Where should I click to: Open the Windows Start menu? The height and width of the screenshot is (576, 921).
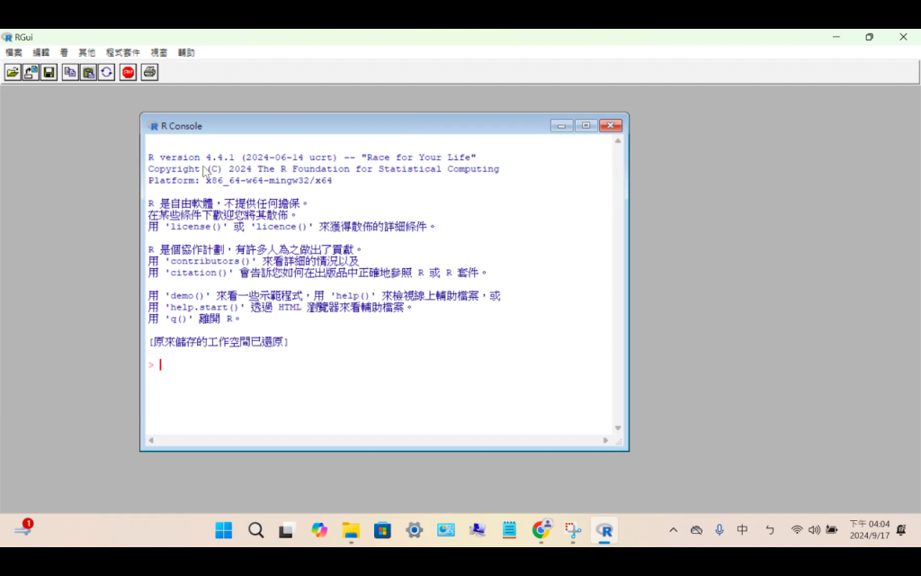click(x=223, y=530)
